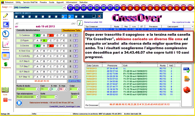Open the Tabellone grid icon
This screenshot has height=116, width=195.
(5, 55)
